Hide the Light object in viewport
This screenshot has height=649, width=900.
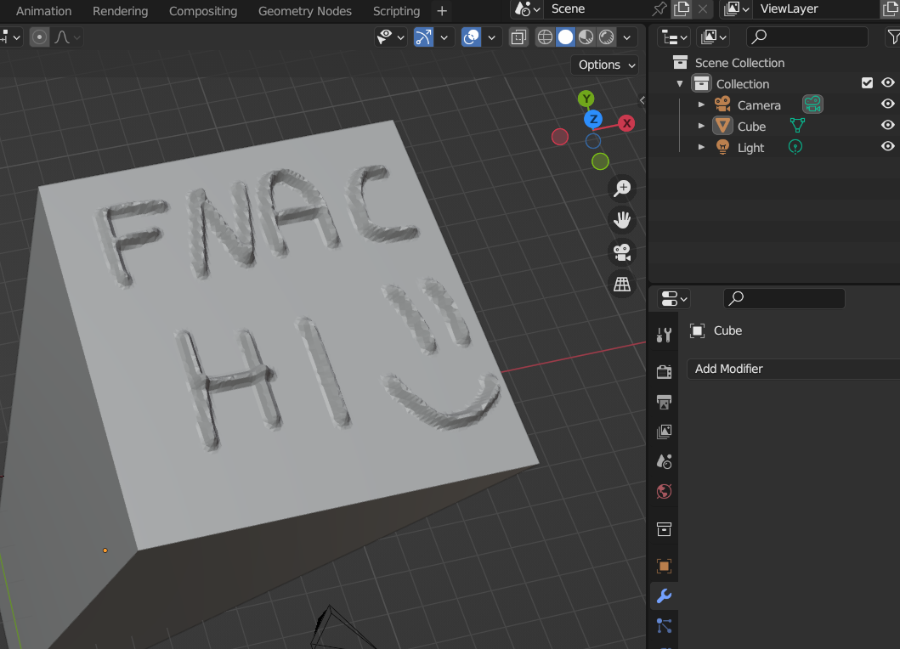point(888,147)
